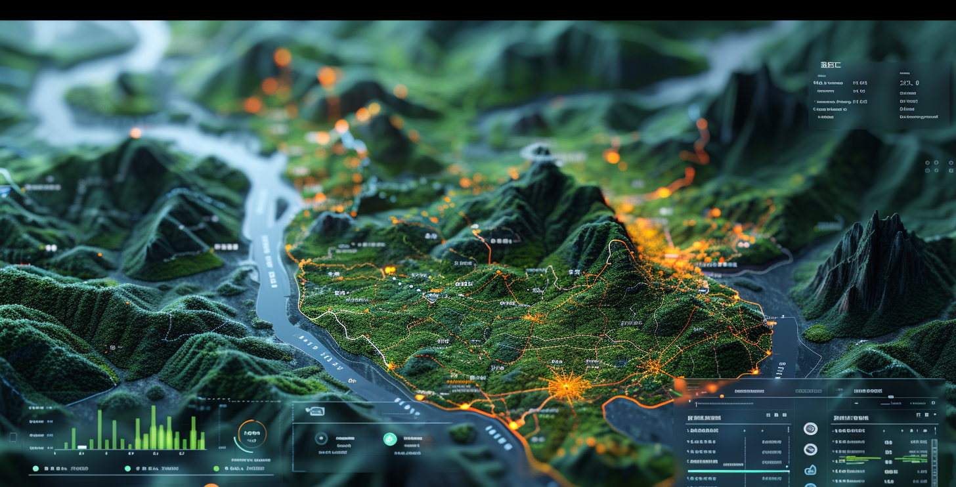Click the glowing orange hub marker on the map
This screenshot has height=487, width=956.
(566, 386)
